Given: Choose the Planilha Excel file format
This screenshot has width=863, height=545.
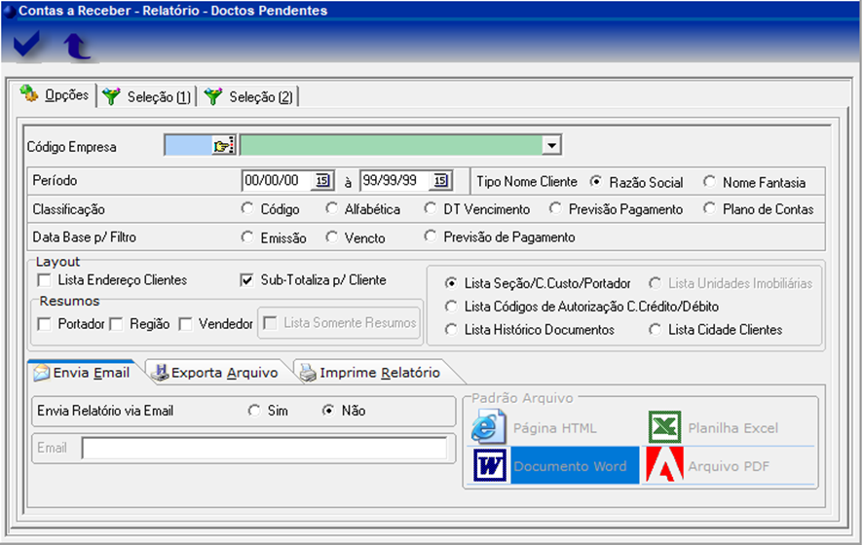Looking at the screenshot, I should (665, 428).
